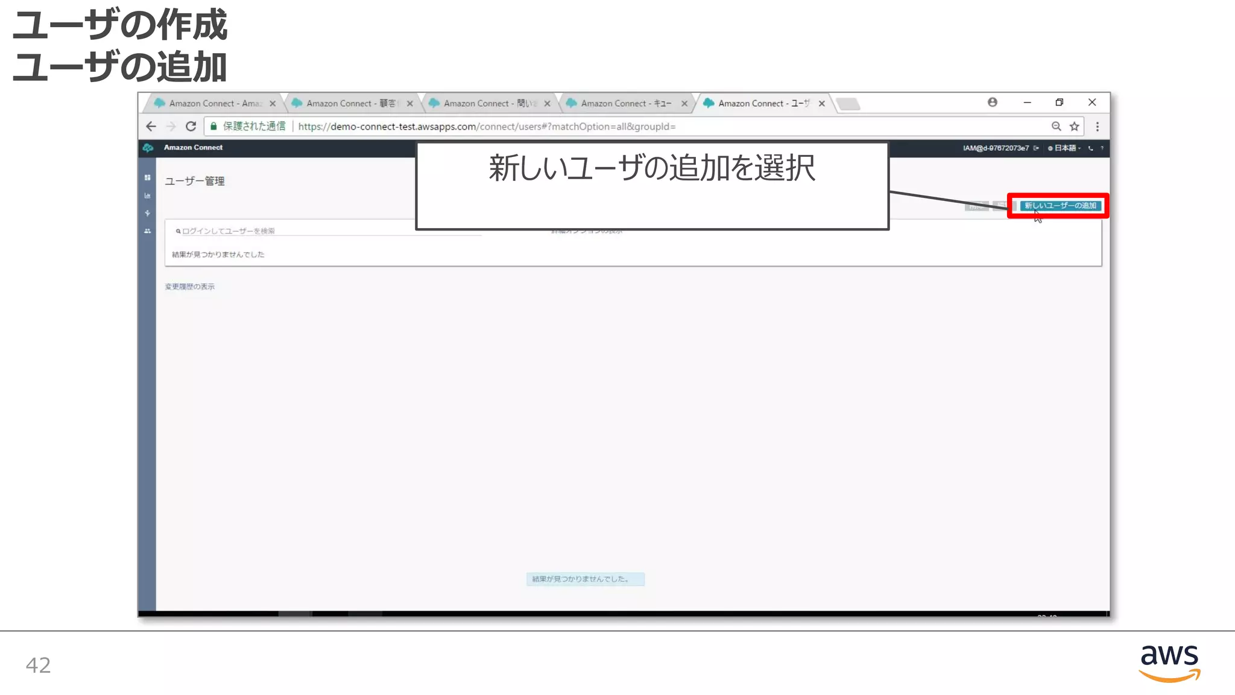Image resolution: width=1235 pixels, height=695 pixels.
Task: Open the Chrome three-dot menu
Action: 1098,126
